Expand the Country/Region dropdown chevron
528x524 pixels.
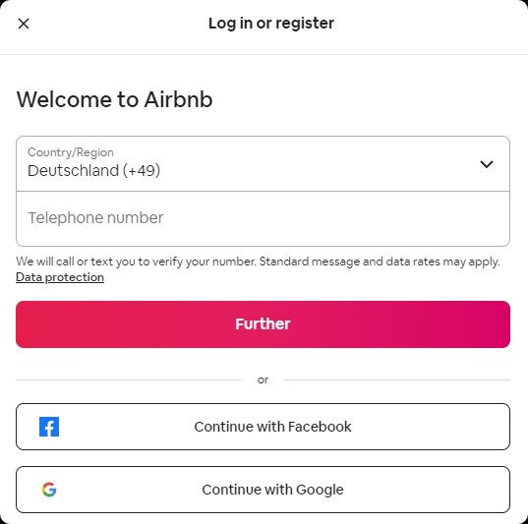pyautogui.click(x=487, y=164)
